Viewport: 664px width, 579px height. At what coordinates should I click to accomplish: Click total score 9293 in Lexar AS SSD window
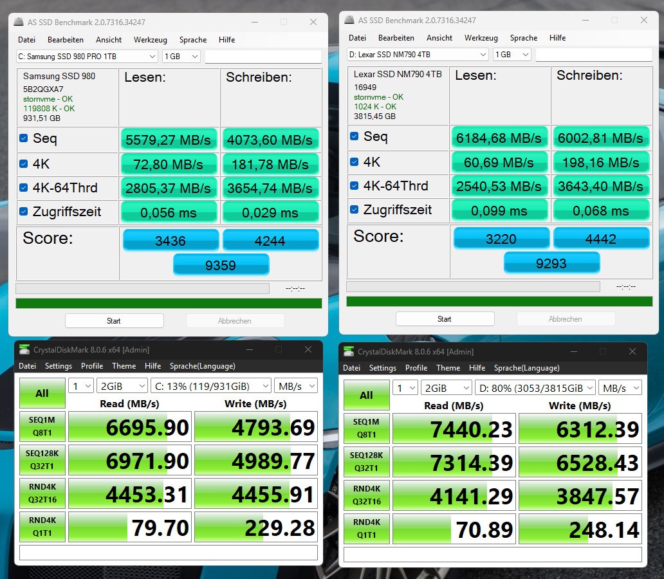(552, 263)
